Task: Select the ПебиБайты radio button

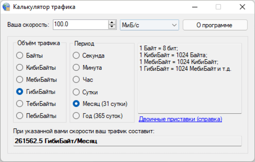Action: [x=20, y=116]
